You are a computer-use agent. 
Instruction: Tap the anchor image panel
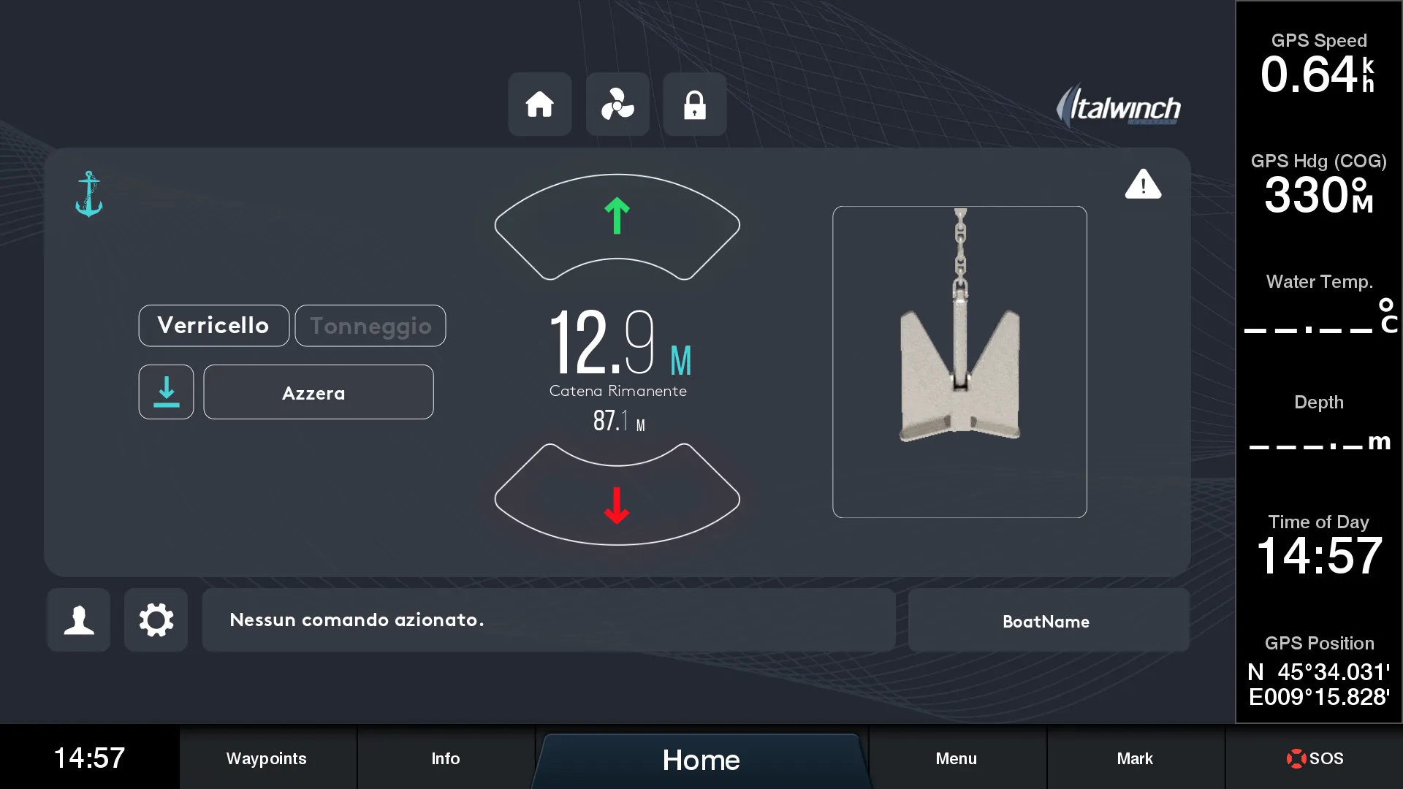pos(959,362)
